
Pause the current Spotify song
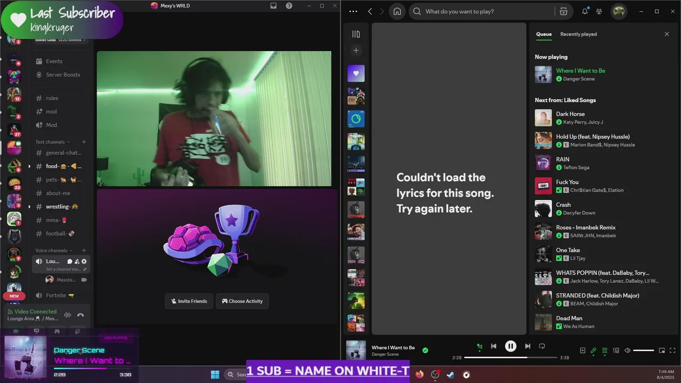pos(510,346)
